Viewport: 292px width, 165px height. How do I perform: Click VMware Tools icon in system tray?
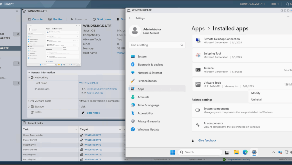coord(280,152)
